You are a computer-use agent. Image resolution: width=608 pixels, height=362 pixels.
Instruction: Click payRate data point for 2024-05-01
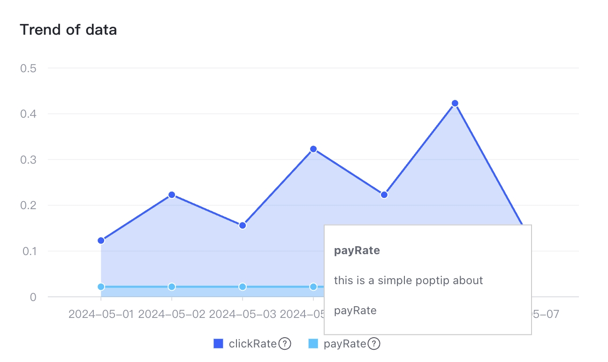pos(101,287)
